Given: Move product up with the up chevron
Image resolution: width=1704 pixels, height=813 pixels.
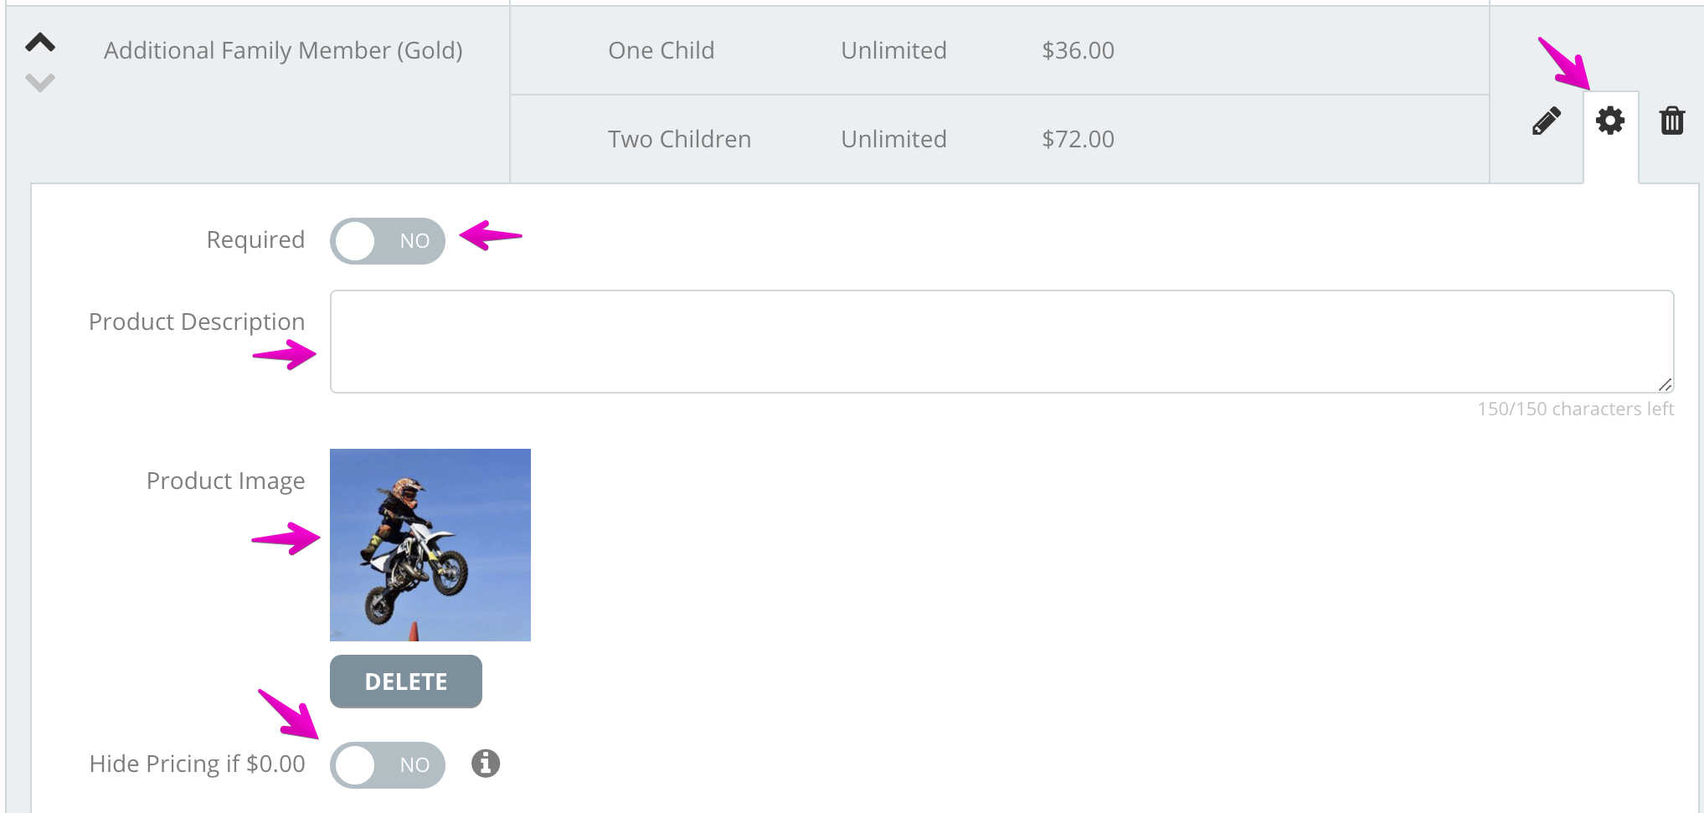Looking at the screenshot, I should (x=40, y=43).
